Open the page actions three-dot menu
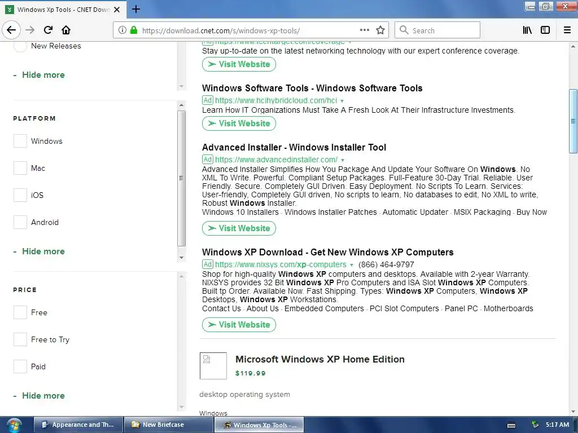The height and width of the screenshot is (433, 578). pyautogui.click(x=365, y=30)
